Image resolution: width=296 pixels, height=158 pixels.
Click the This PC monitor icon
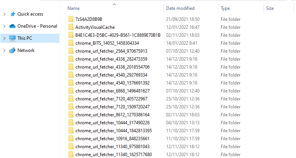tap(12, 38)
